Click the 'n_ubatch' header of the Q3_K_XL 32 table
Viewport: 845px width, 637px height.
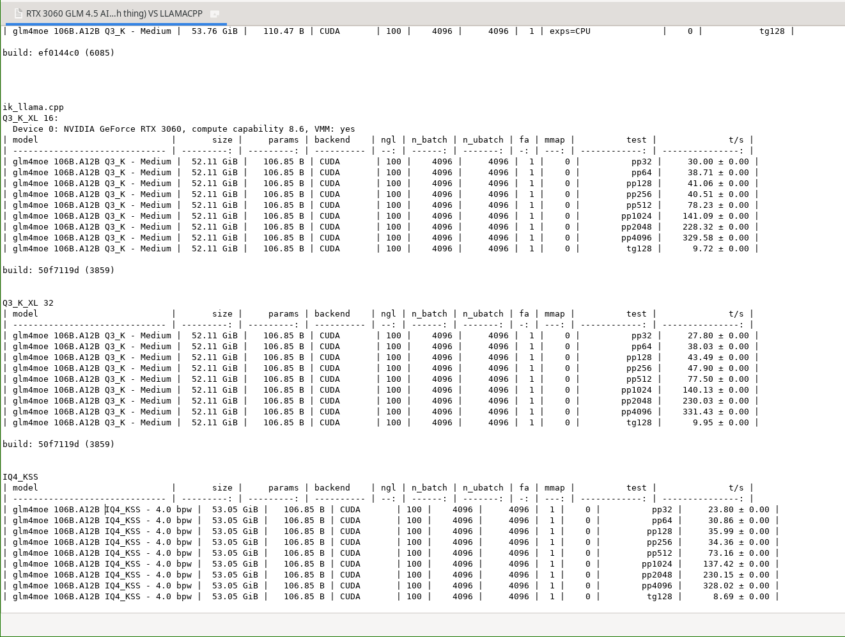[x=483, y=314]
